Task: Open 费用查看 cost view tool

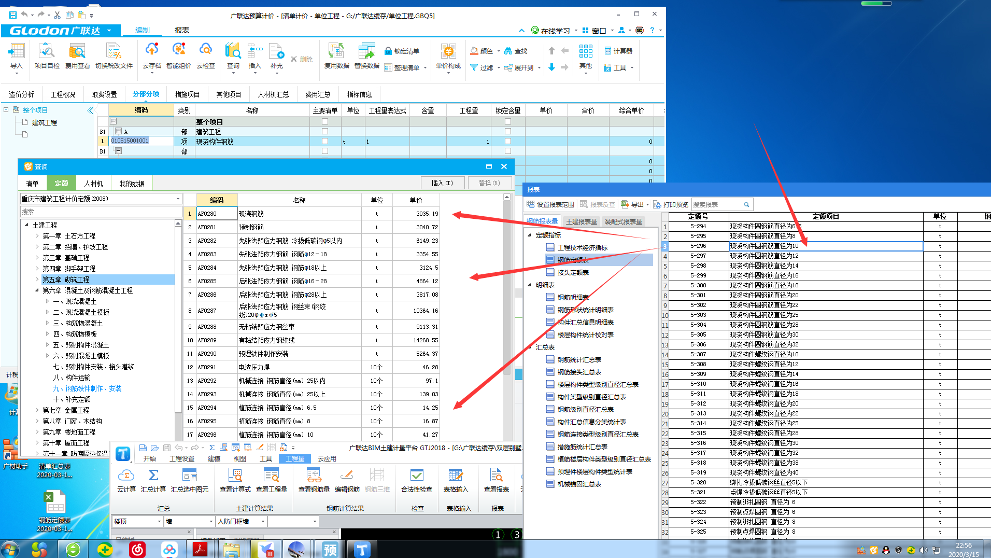Action: [x=77, y=56]
